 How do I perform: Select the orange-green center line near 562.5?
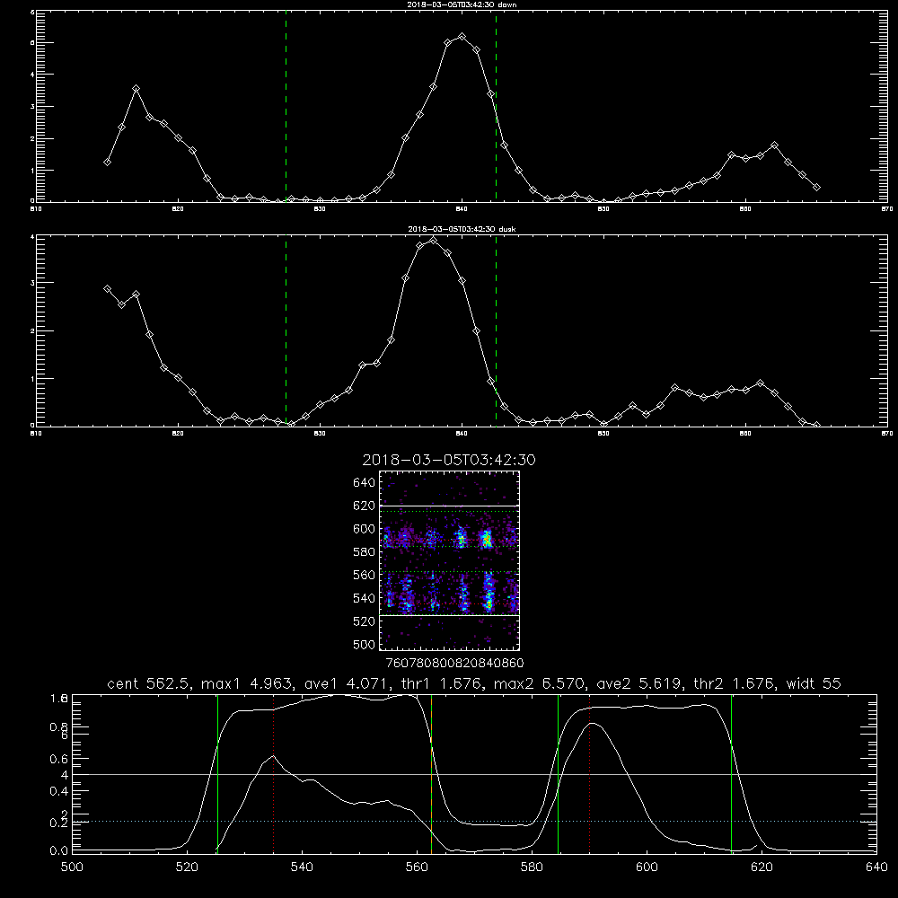click(431, 774)
